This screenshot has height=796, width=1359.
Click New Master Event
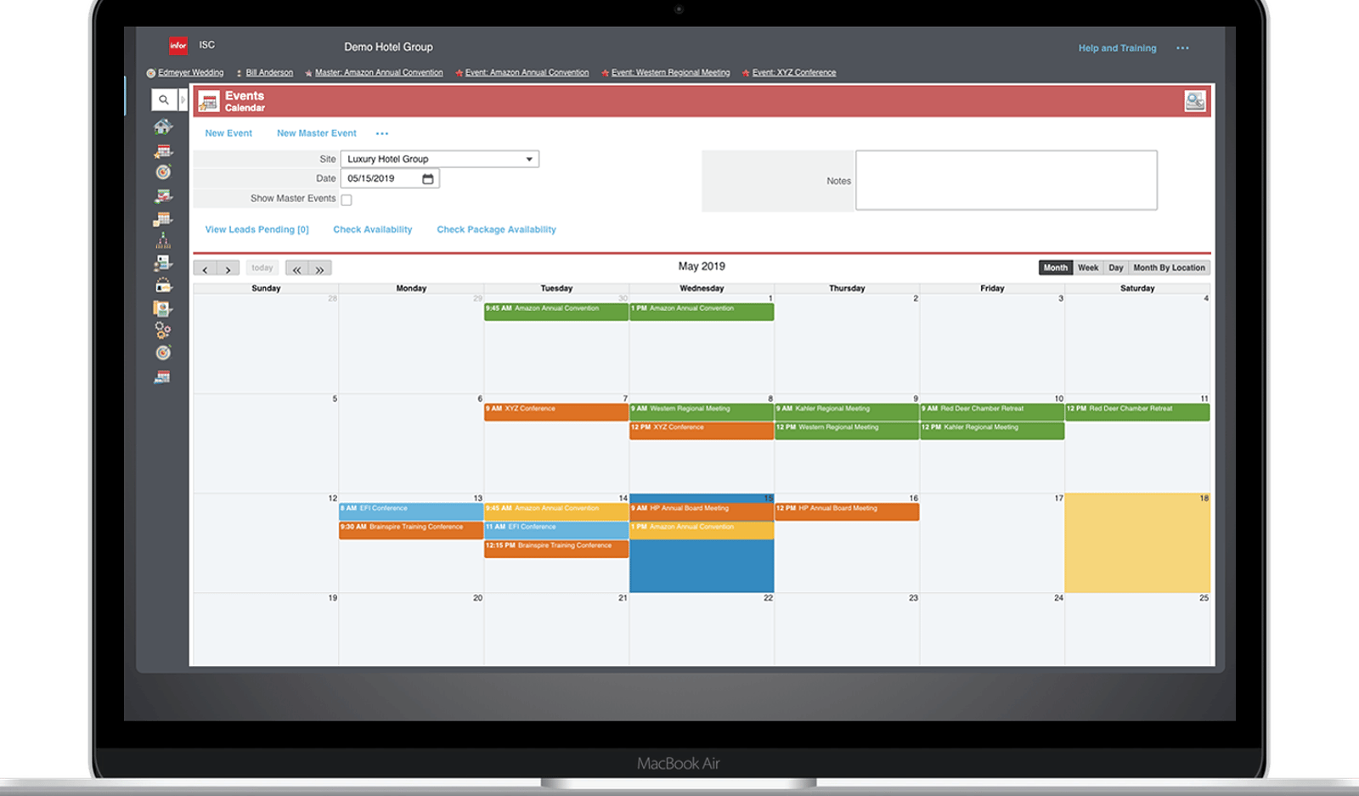point(317,133)
